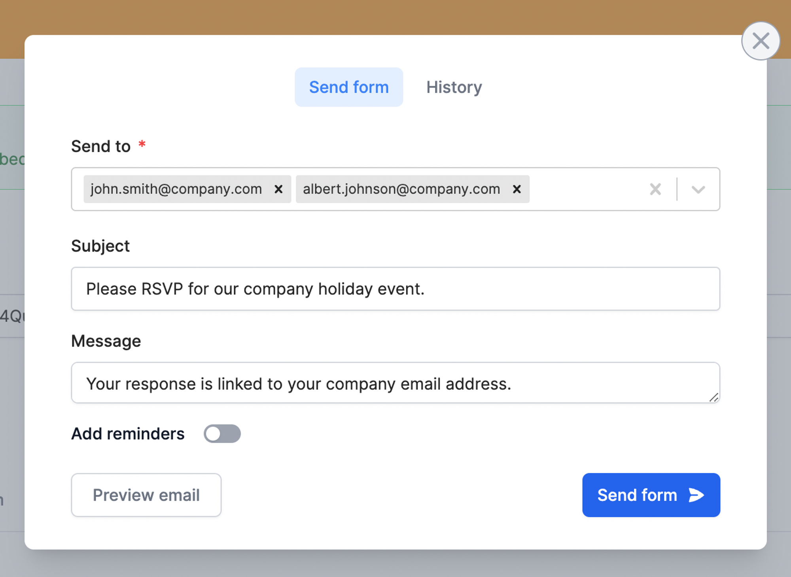This screenshot has width=791, height=577.
Task: Click the Send form submit button
Action: [650, 495]
